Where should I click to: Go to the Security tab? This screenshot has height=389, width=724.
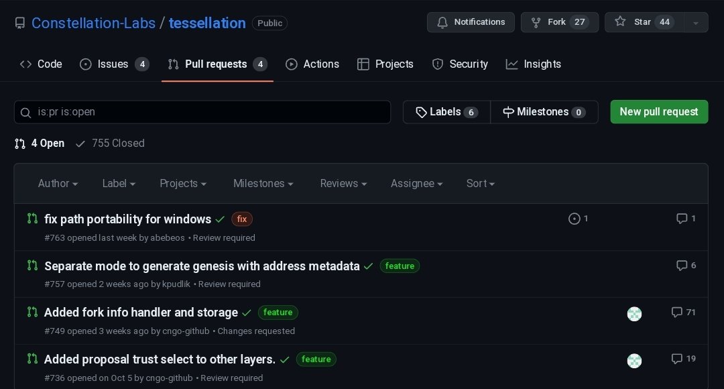(460, 64)
